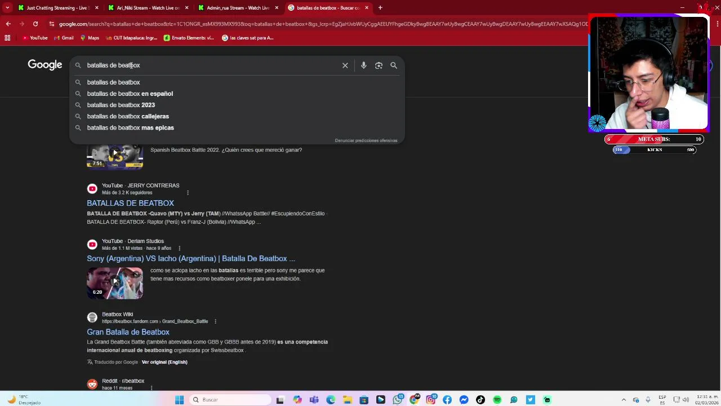Open the weather widget 18°C Despejado
Screen dimensions: 721x406
[24, 400]
